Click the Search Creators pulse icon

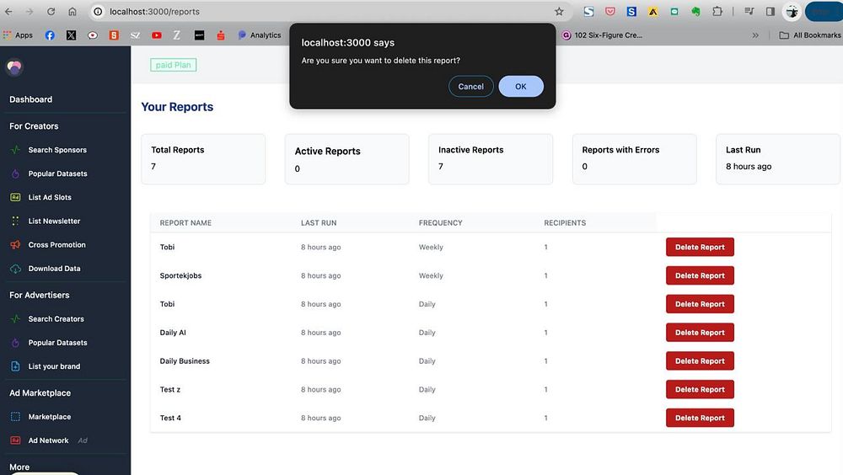15,318
